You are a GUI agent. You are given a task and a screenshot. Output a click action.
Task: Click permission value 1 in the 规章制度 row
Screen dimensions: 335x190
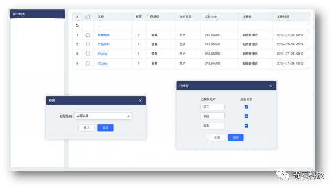coord(139,35)
